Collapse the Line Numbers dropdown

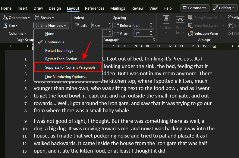tap(51, 25)
